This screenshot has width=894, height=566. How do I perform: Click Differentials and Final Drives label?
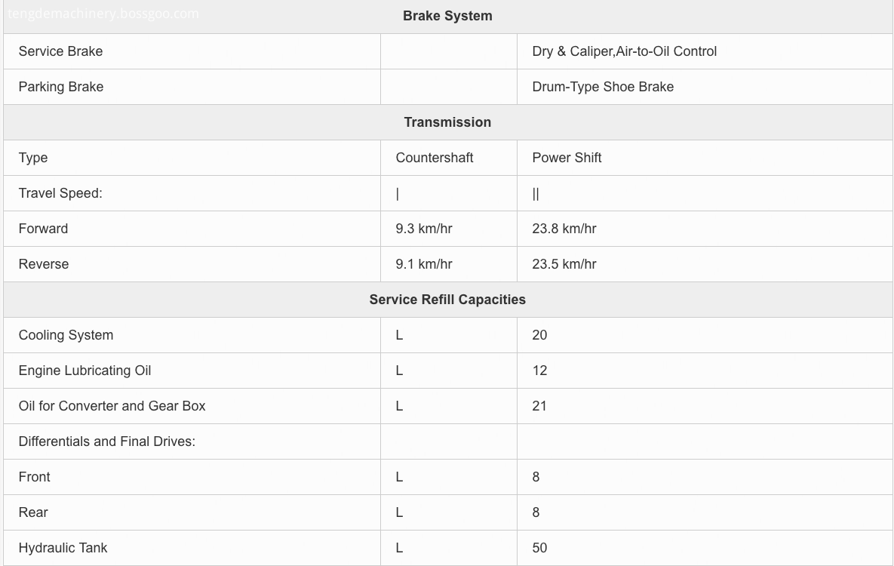pos(106,441)
